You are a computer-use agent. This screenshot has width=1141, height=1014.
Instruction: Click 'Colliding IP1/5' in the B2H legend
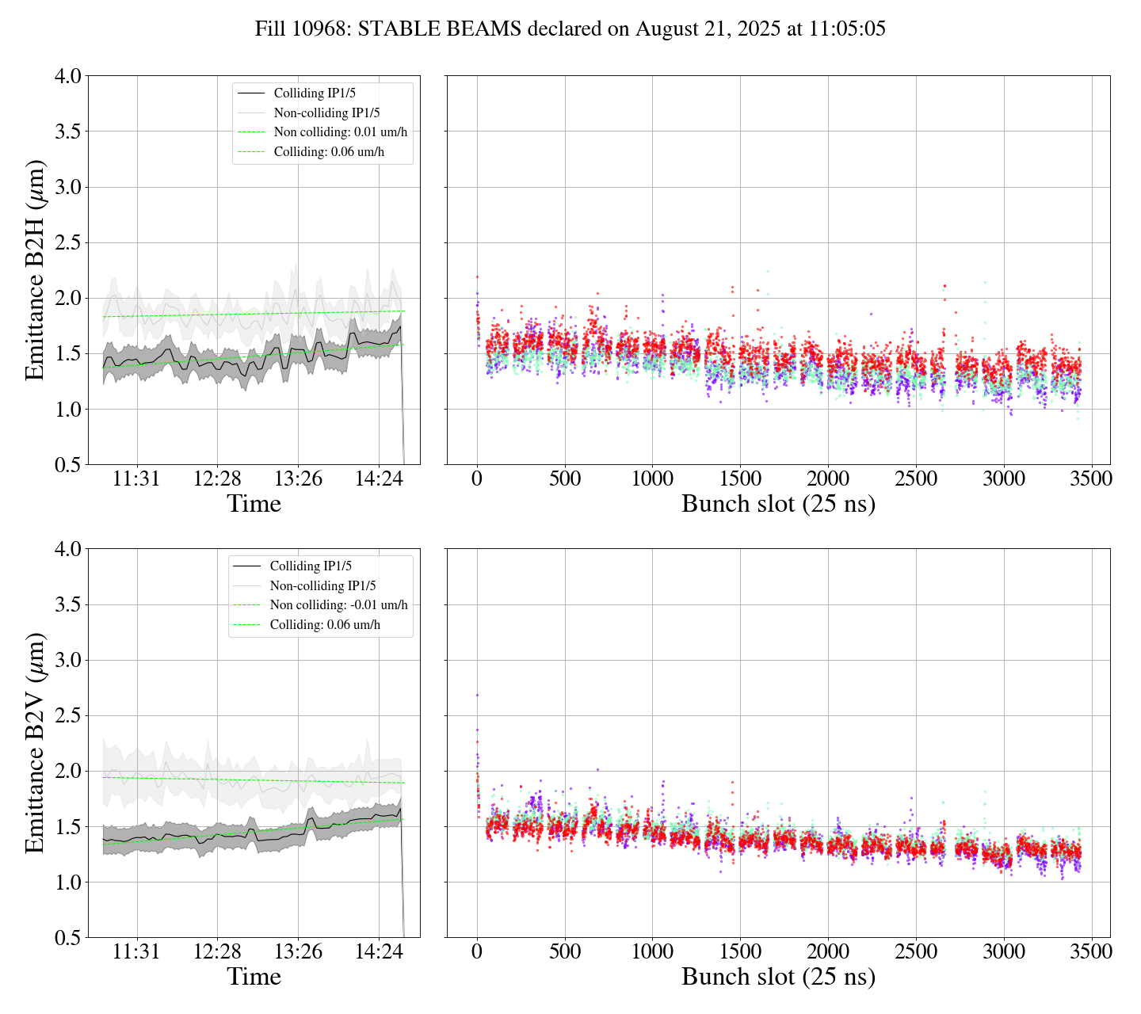point(315,93)
